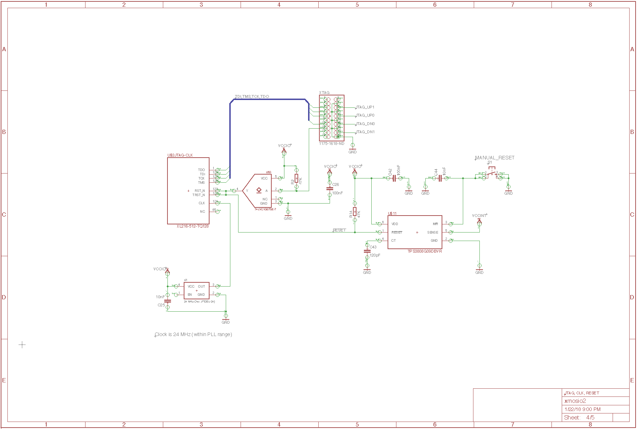Screen dimensions: 637x429
Task: Select the C42 capacitor symbol
Action: (x=394, y=178)
